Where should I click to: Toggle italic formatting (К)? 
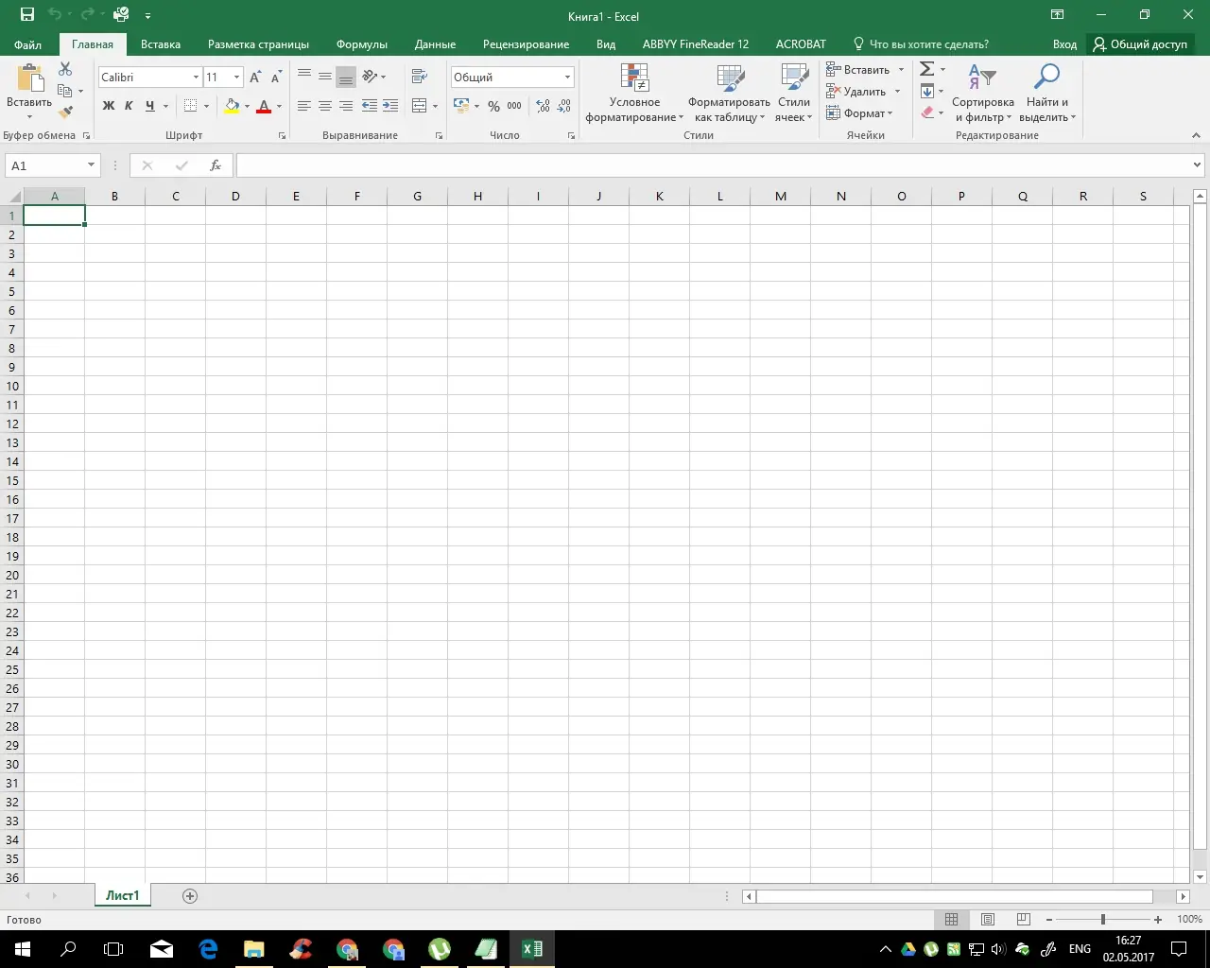[129, 106]
